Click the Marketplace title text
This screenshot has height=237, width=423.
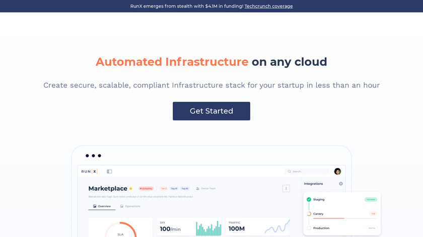click(x=108, y=188)
